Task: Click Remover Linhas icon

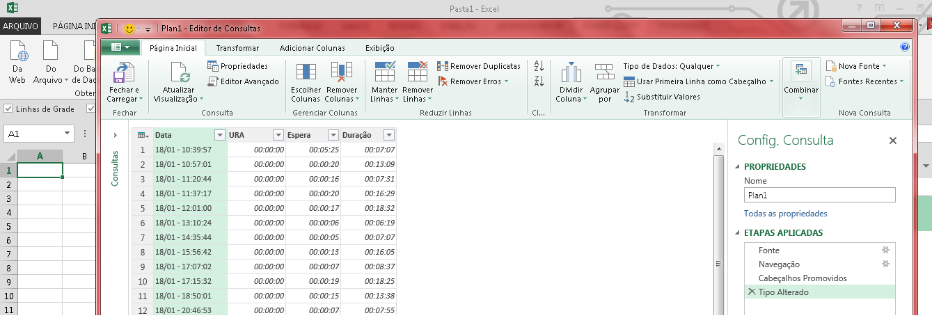Action: coord(418,73)
